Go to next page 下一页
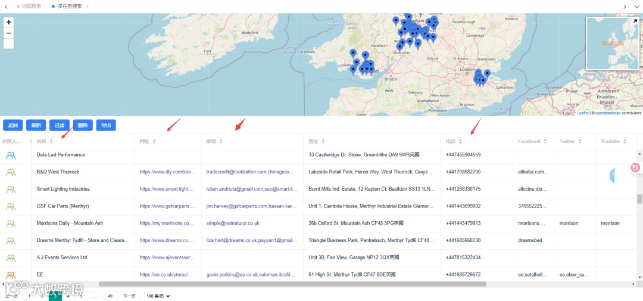643x301 pixels. [129, 296]
